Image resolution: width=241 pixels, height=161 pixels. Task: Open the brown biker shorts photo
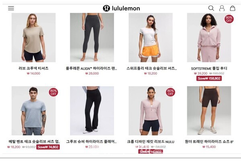pyautogui.click(x=209, y=111)
